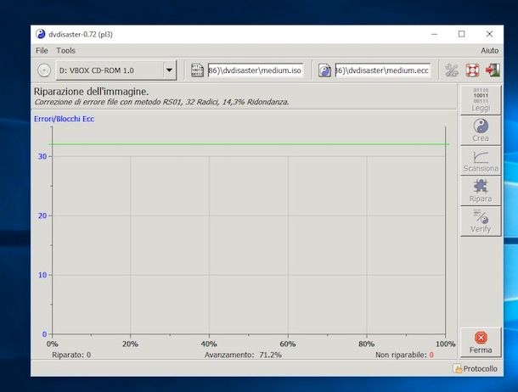The image size is (518, 392).
Task: Click the Leggi (read) button
Action: pos(481,100)
